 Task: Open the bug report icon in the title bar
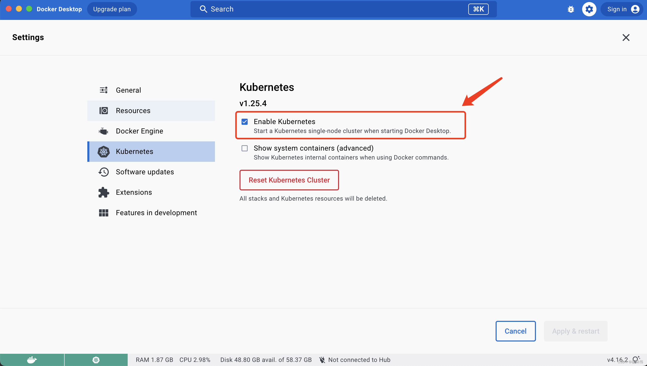pyautogui.click(x=570, y=9)
